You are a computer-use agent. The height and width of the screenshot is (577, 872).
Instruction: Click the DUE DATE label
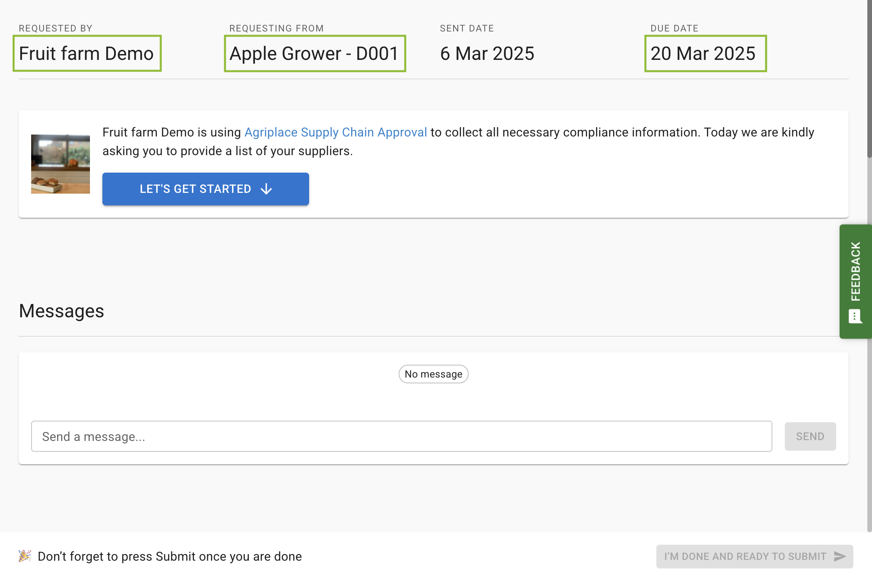pos(674,28)
